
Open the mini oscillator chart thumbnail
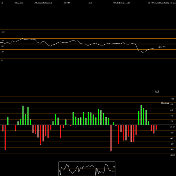point(87,169)
